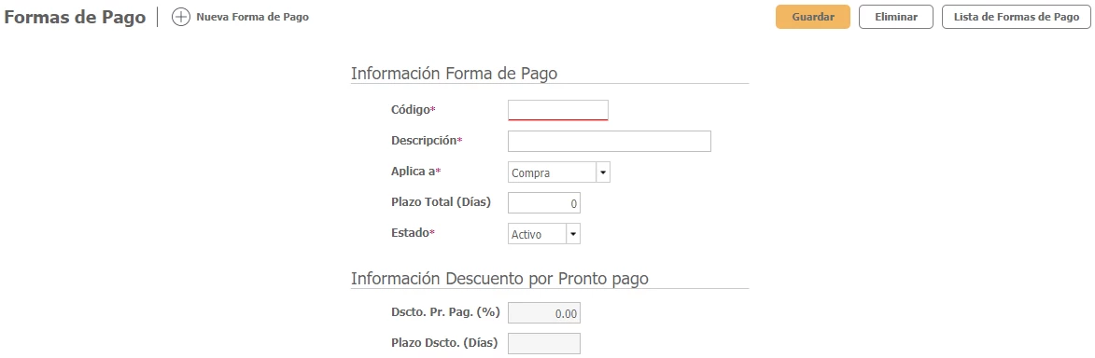Save with the Guardar button
This screenshot has width=1095, height=358.
[x=813, y=18]
